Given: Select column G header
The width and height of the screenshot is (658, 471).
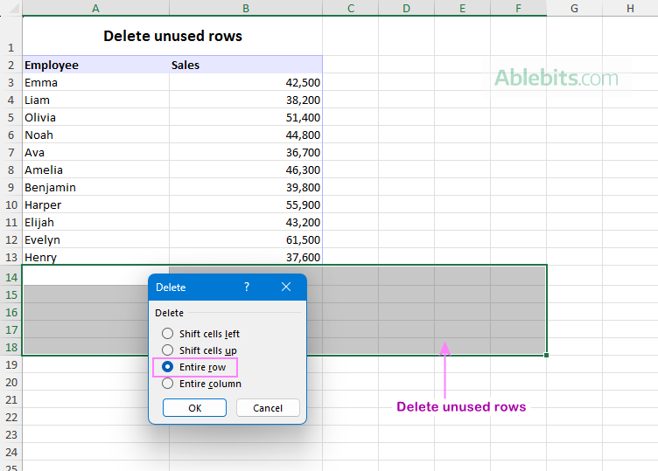Looking at the screenshot, I should 575,8.
